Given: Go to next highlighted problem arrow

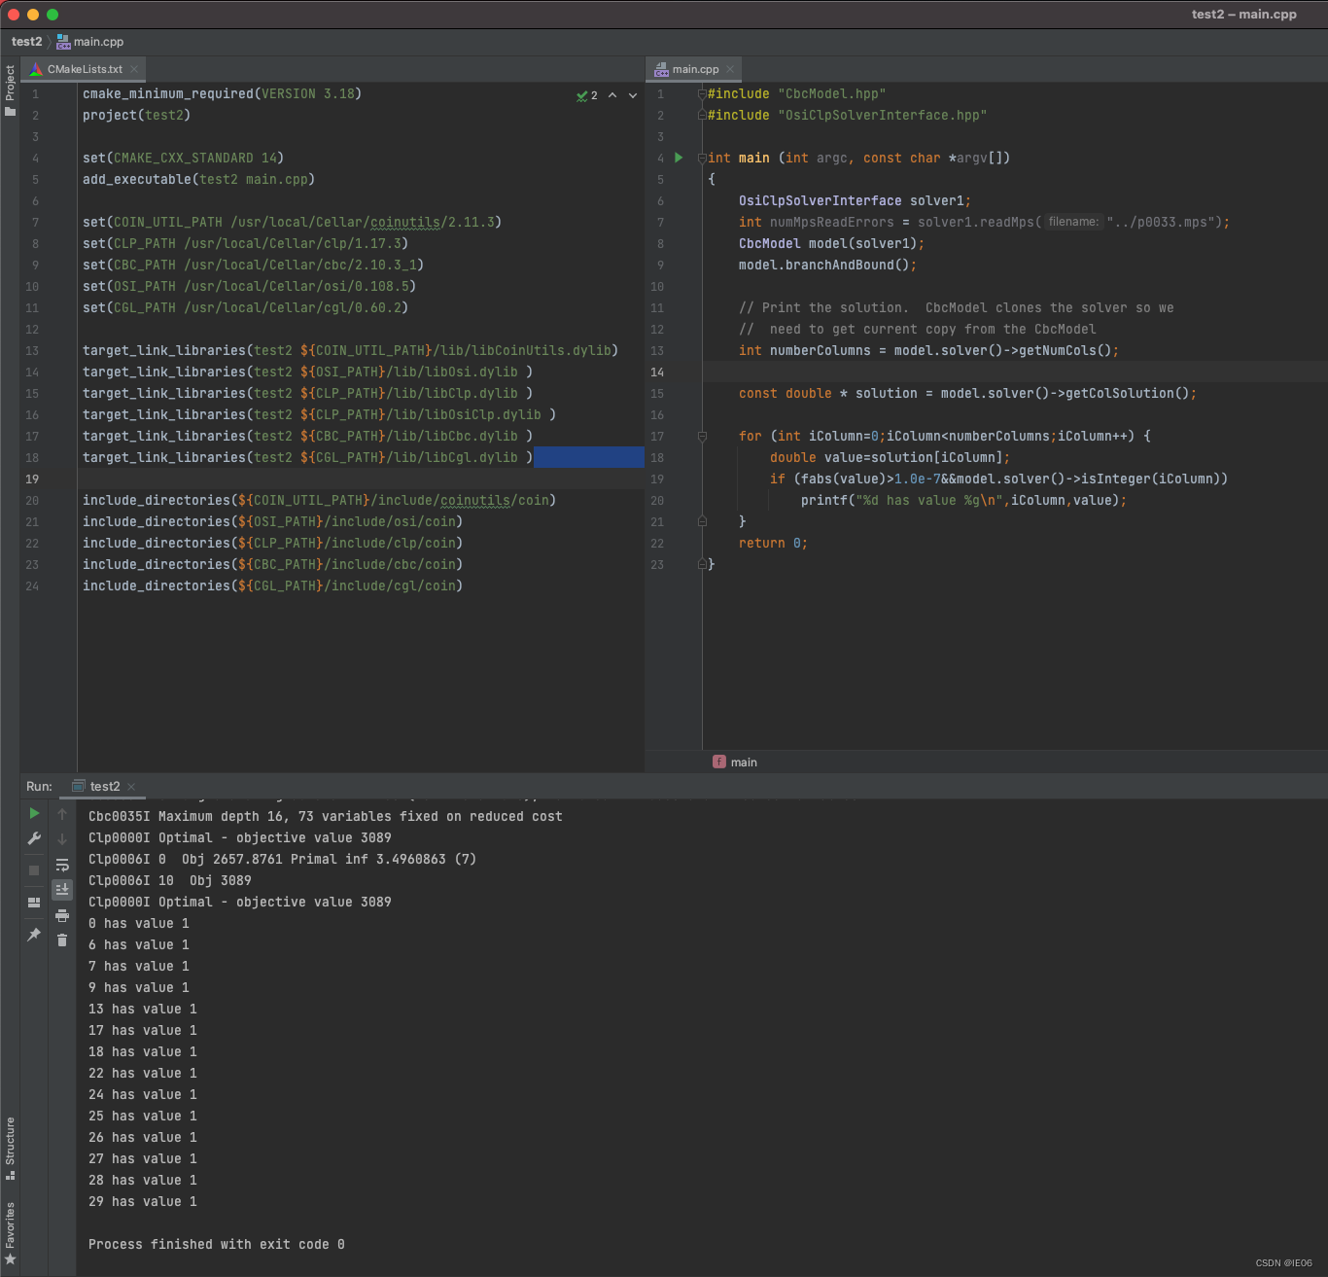Looking at the screenshot, I should tap(633, 95).
